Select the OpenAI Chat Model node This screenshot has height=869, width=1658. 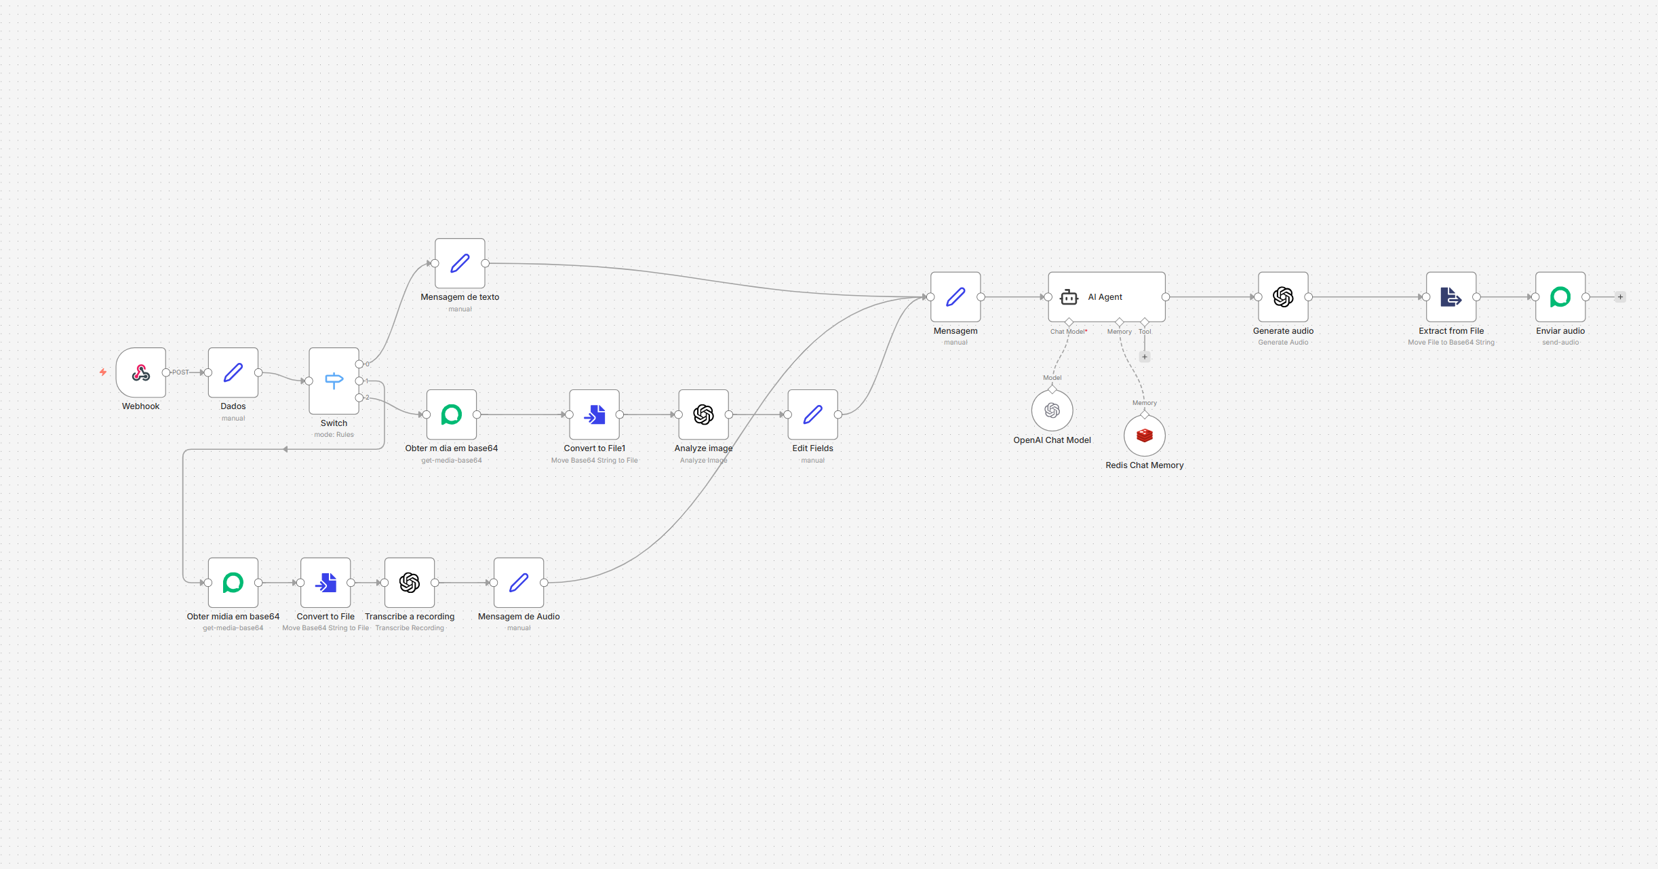click(1052, 410)
